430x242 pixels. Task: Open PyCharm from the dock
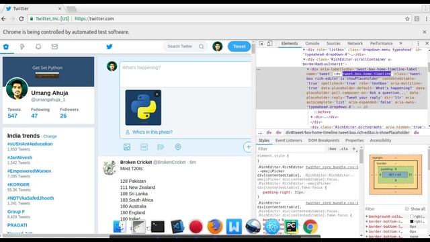[291, 227]
